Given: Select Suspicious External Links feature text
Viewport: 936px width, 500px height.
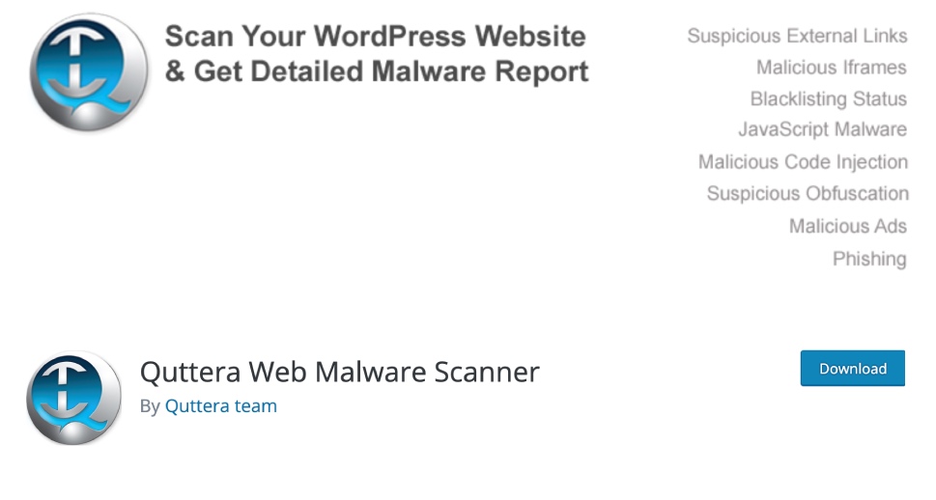Looking at the screenshot, I should tap(797, 36).
